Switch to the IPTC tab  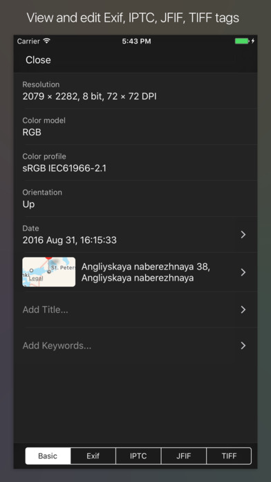coord(138,456)
